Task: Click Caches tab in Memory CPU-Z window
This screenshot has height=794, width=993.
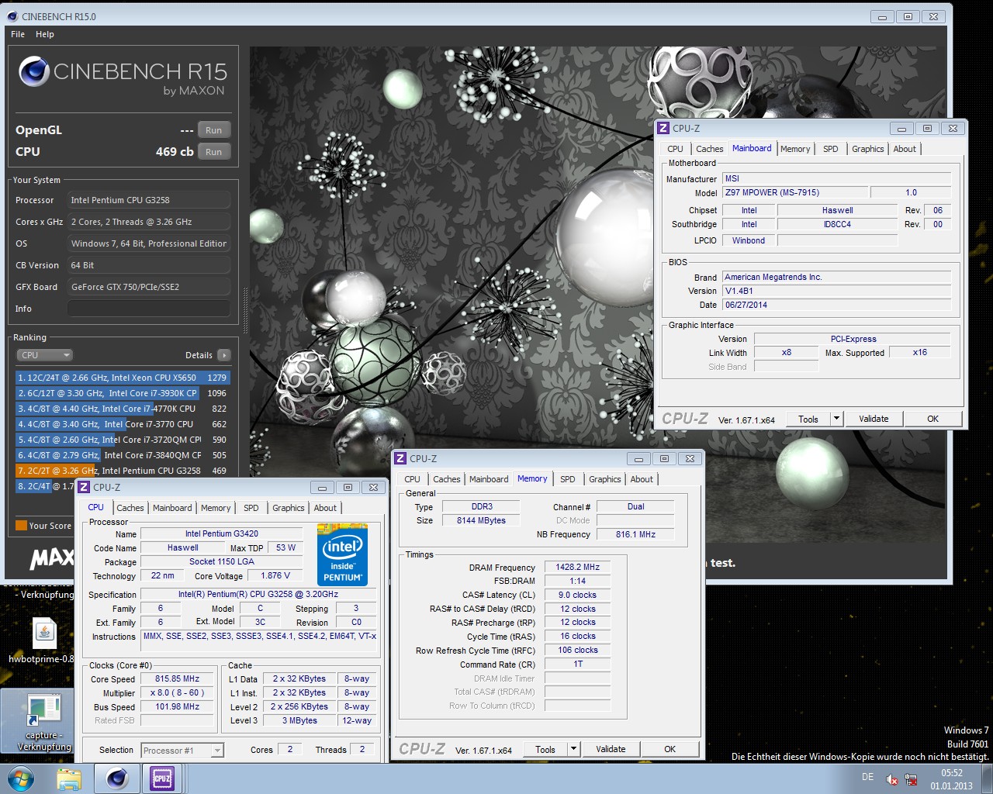Action: tap(446, 479)
